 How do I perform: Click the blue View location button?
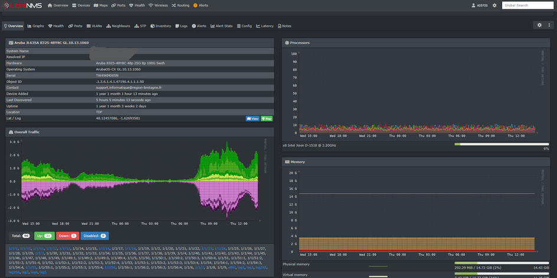(253, 119)
